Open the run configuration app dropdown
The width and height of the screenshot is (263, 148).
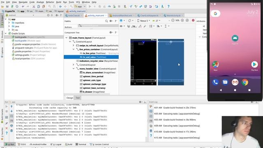[x=80, y=7]
